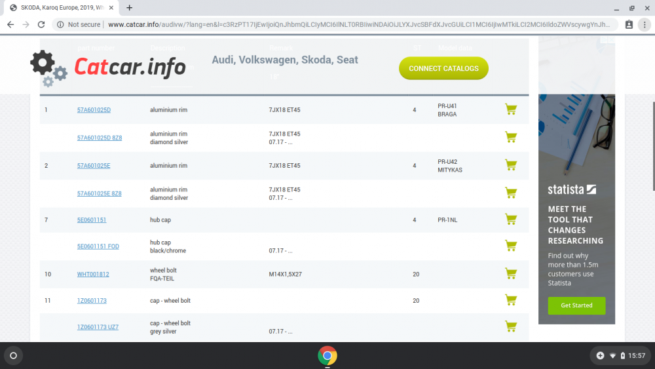Add 5E0601151 FOD to cart
The height and width of the screenshot is (369, 655).
click(511, 246)
